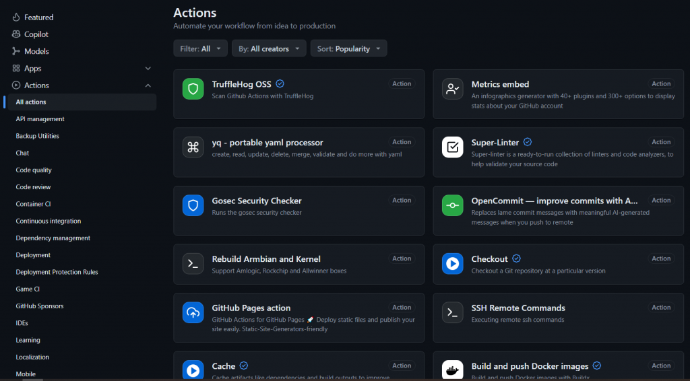Click verified badge next to Build and push Docker images
690x381 pixels.
click(597, 366)
